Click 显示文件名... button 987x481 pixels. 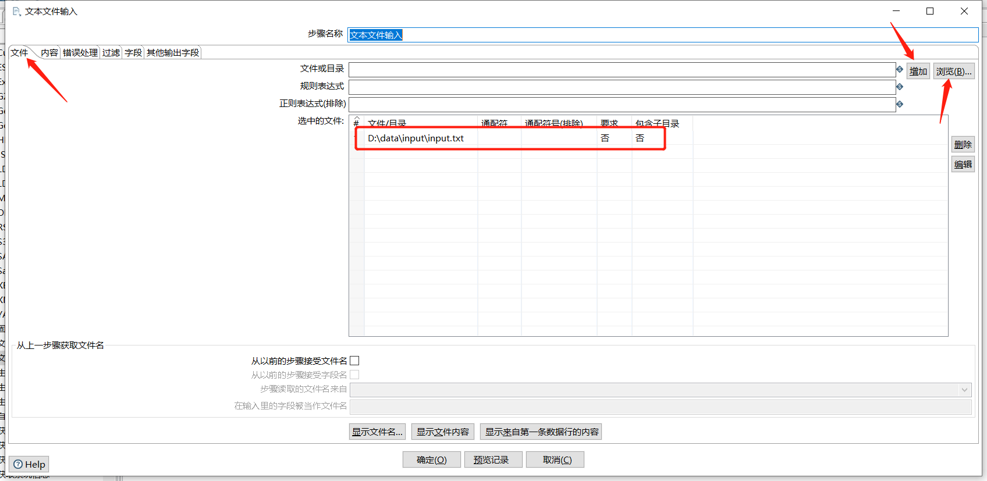click(377, 432)
